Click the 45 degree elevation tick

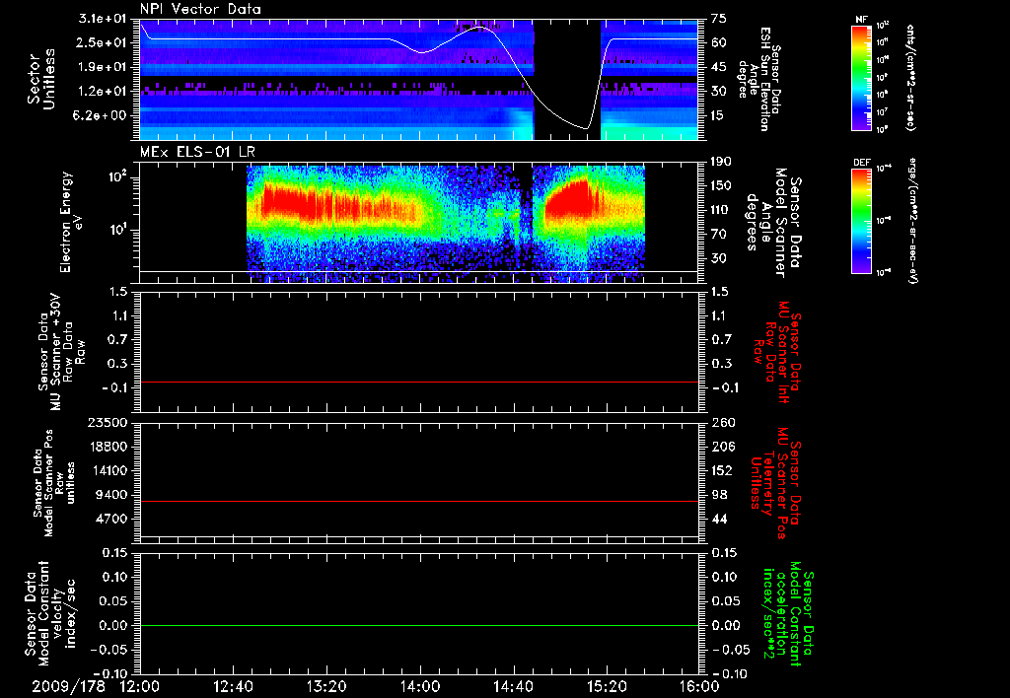pos(718,67)
